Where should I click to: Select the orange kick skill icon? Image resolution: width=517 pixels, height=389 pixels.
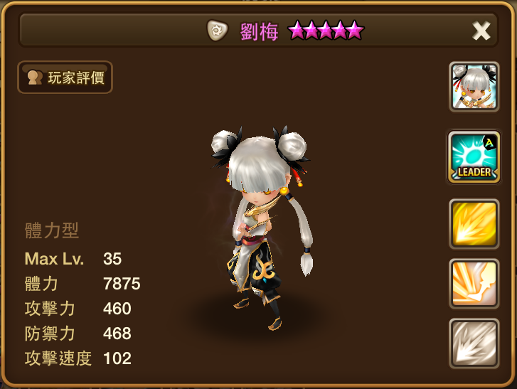click(474, 284)
